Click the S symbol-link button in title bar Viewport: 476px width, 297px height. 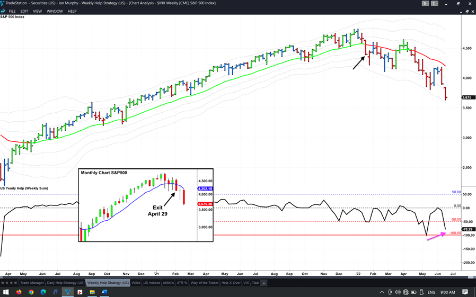[x=425, y=3]
